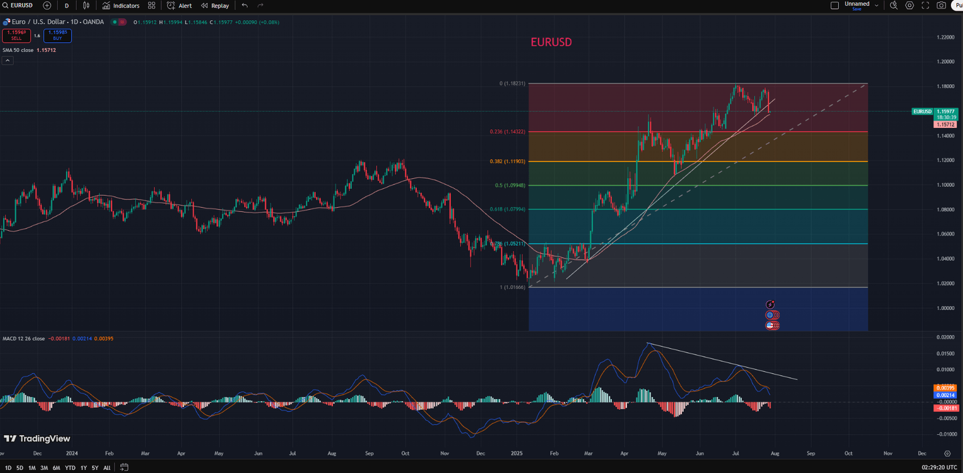
Task: Click the SELL 1.15969 button
Action: click(x=16, y=36)
